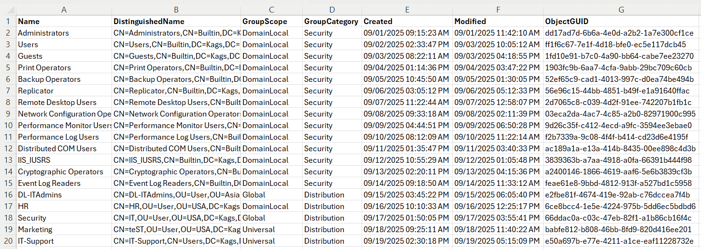Image resolution: width=701 pixels, height=249 pixels.
Task: Click GUID feae61e8-9bbd-4812-913f-a527bd1c5958
Action: (x=622, y=183)
